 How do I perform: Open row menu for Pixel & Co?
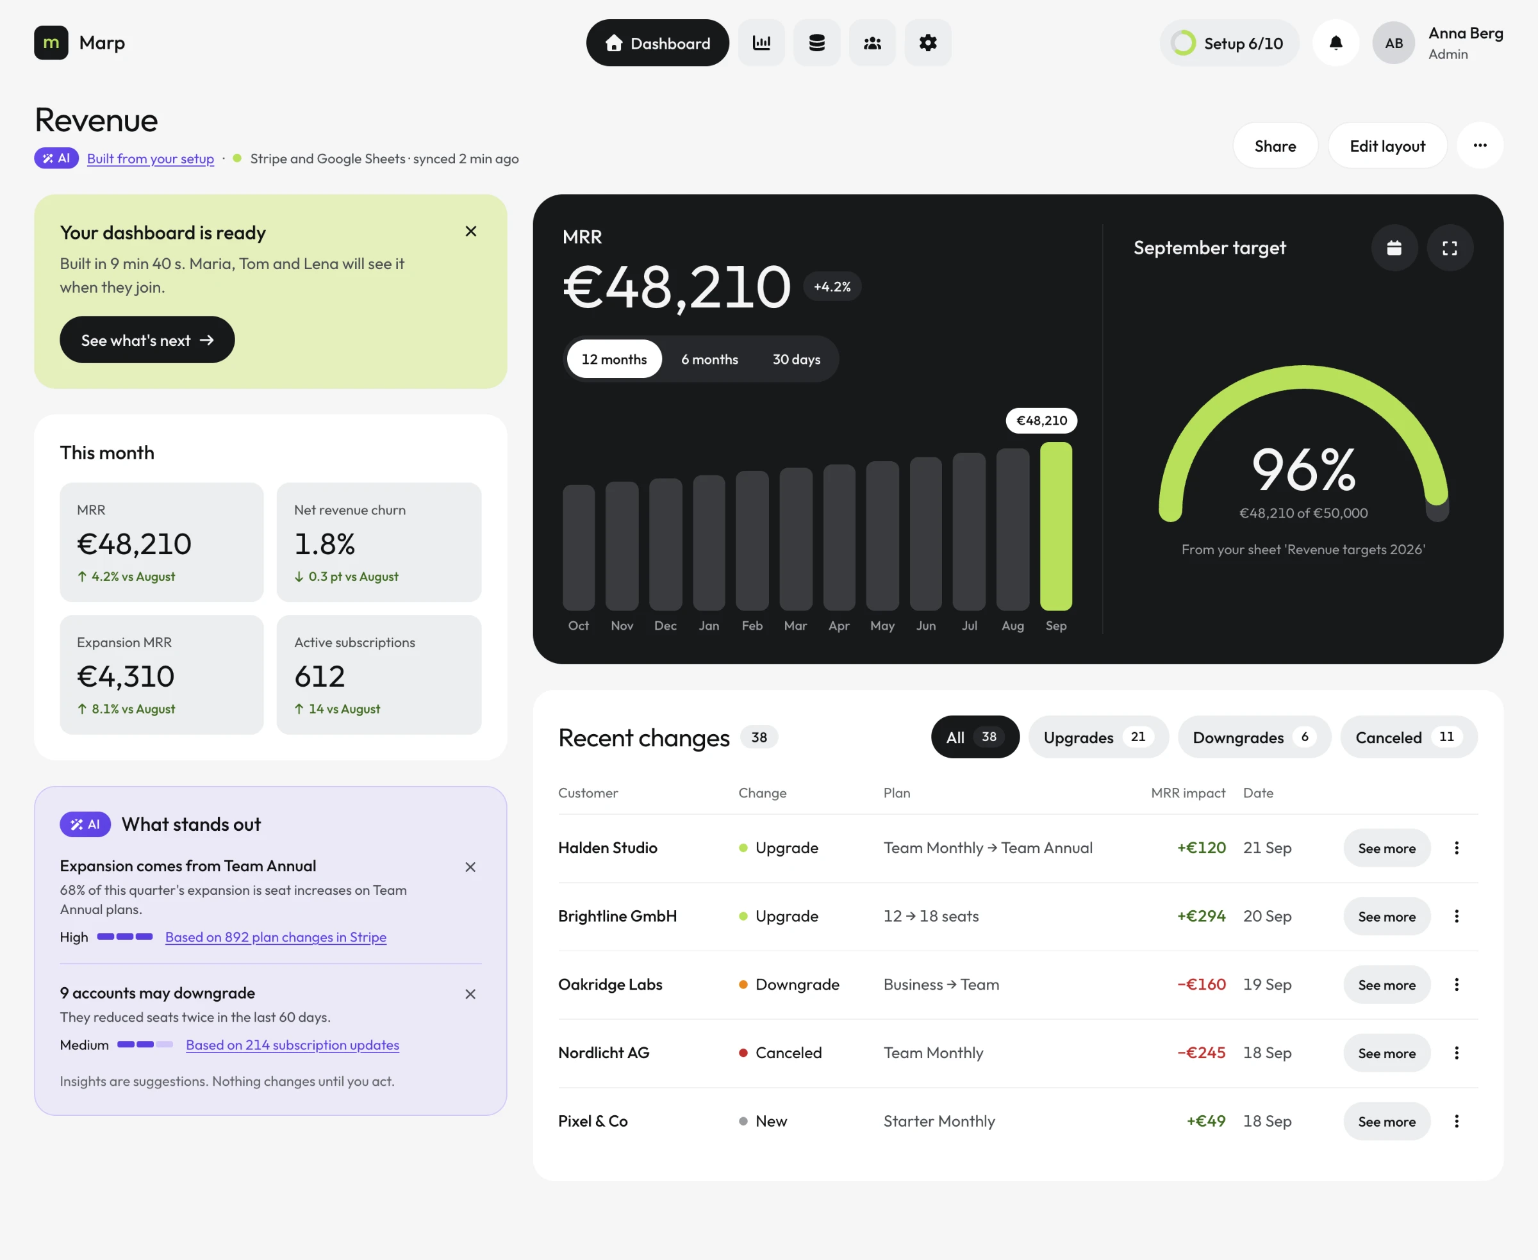1456,1120
